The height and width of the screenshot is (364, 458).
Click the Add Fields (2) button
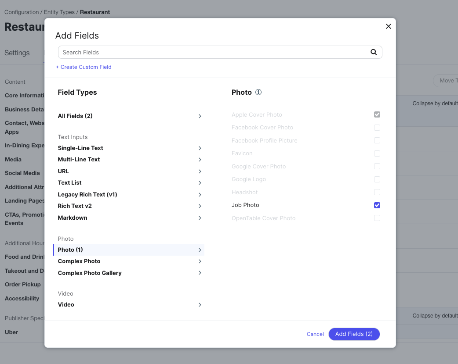click(354, 334)
